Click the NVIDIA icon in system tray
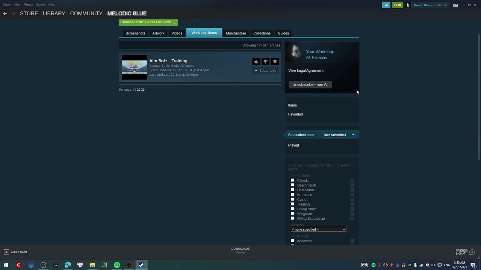The height and width of the screenshot is (270, 481). (x=410, y=265)
